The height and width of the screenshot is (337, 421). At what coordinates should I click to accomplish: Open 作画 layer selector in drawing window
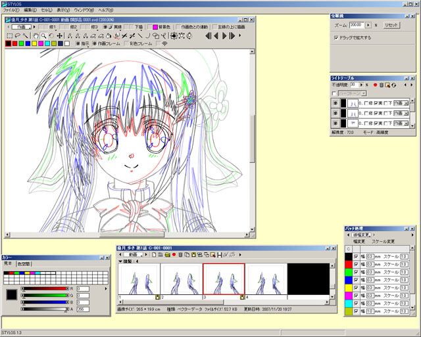coord(22,27)
